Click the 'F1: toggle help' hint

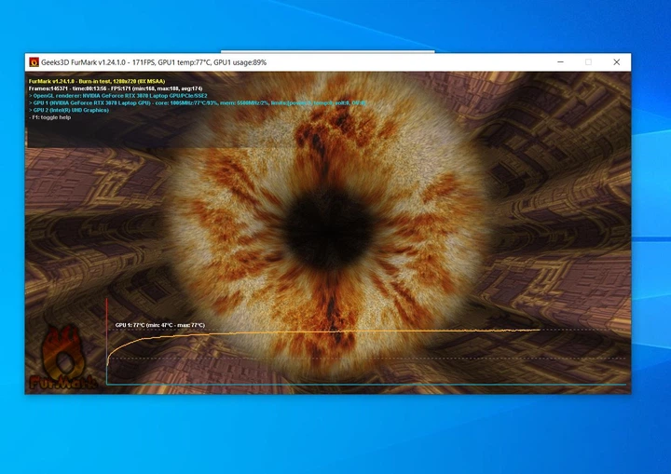(50, 117)
